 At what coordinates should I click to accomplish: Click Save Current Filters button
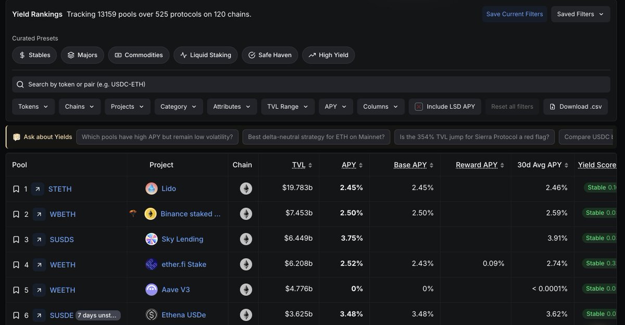click(x=514, y=14)
